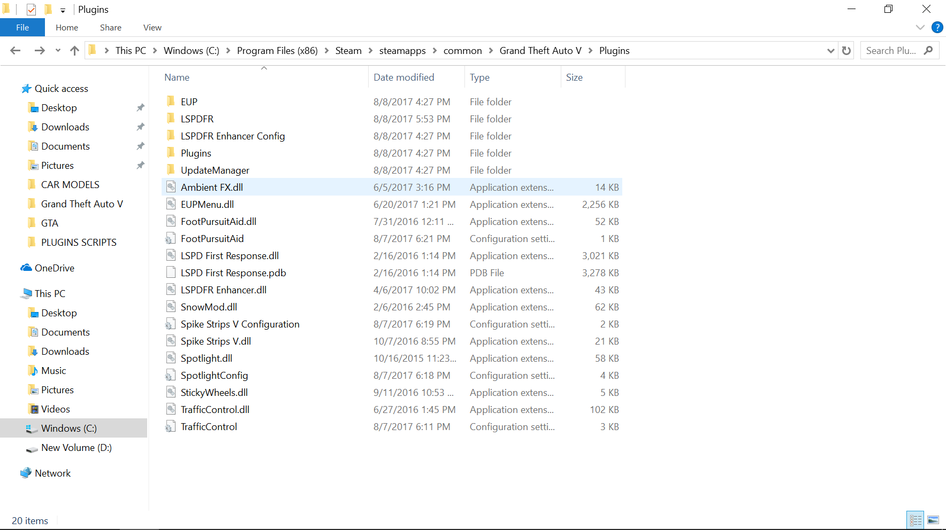946x530 pixels.
Task: Click This PC in the address bar
Action: coord(131,51)
